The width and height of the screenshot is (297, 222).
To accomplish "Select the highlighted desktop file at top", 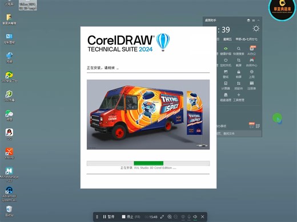I will pyautogui.click(x=28, y=5).
